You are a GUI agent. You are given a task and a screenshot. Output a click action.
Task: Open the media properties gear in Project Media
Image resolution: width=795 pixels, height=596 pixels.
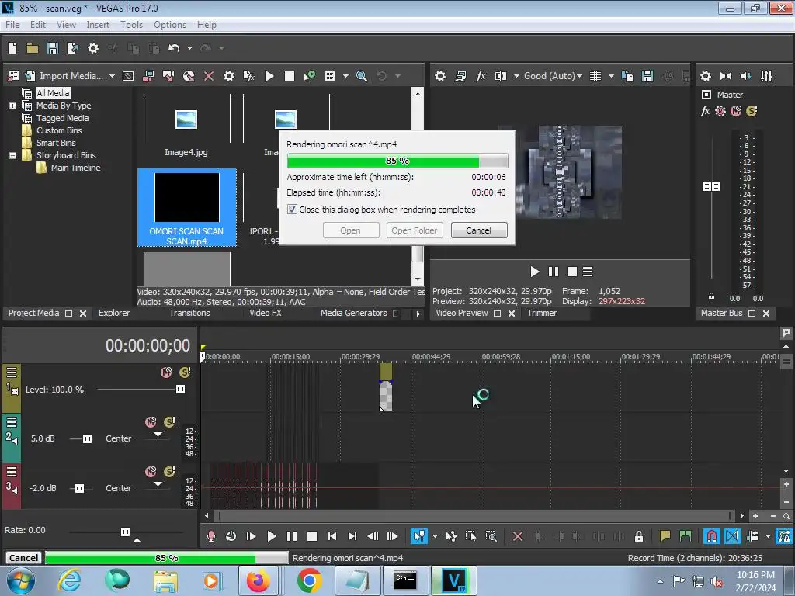[229, 76]
